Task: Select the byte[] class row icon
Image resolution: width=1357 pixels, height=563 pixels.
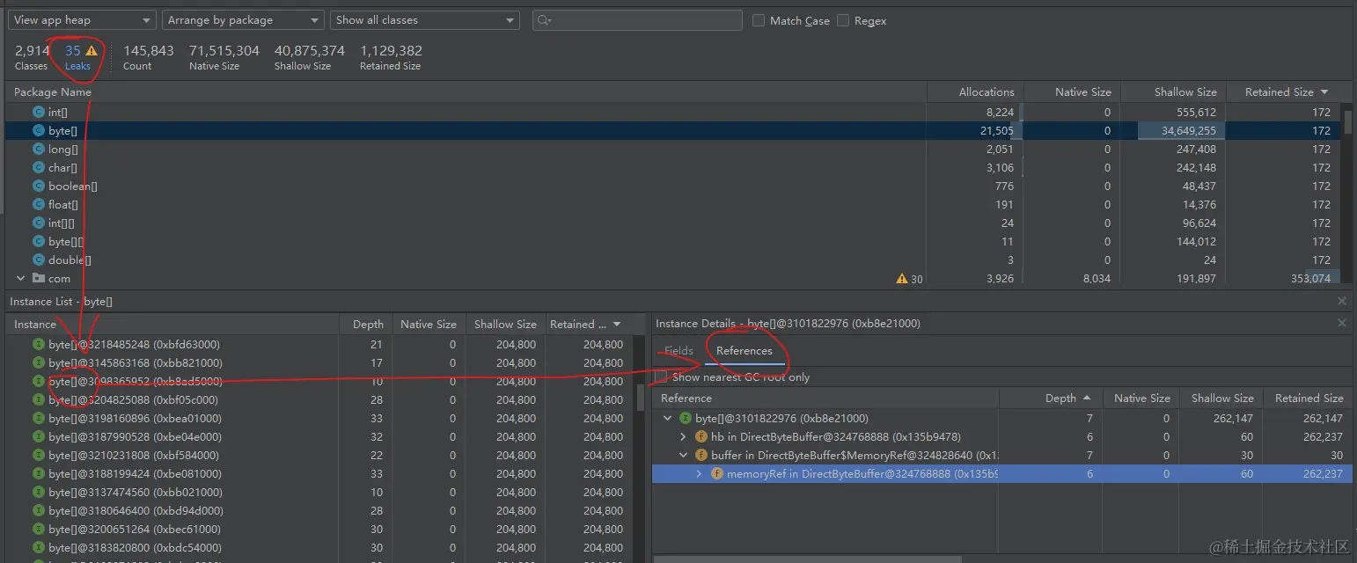Action: point(39,130)
